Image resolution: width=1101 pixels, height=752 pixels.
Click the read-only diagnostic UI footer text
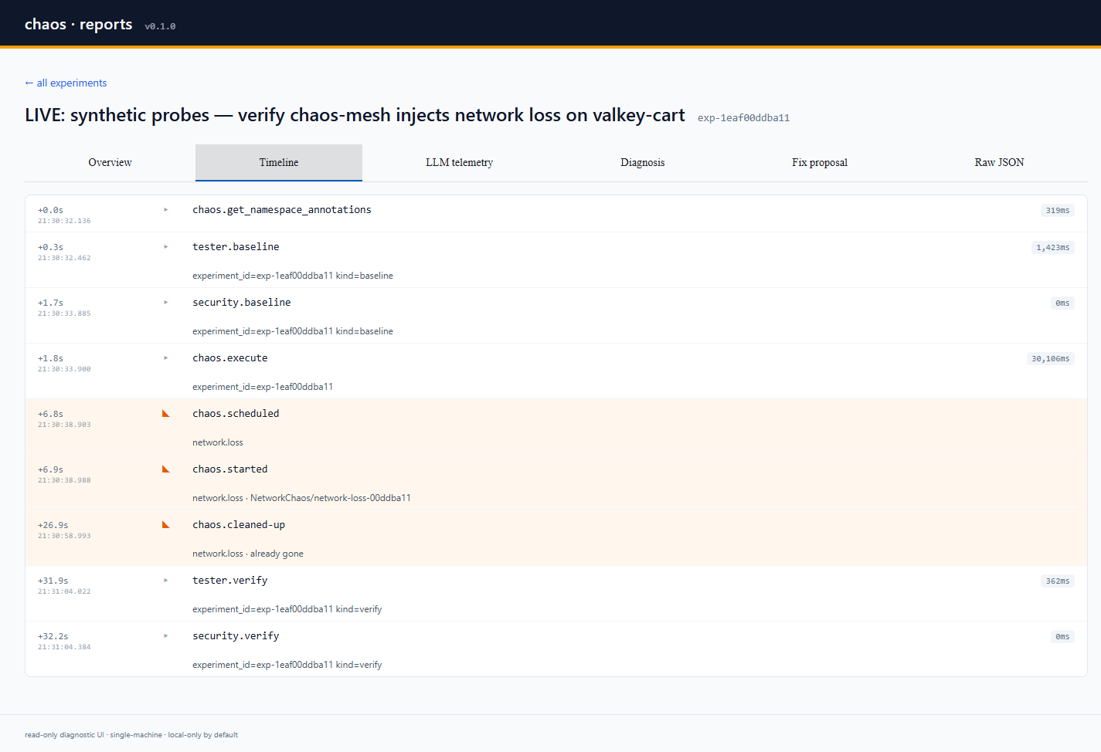[64, 735]
